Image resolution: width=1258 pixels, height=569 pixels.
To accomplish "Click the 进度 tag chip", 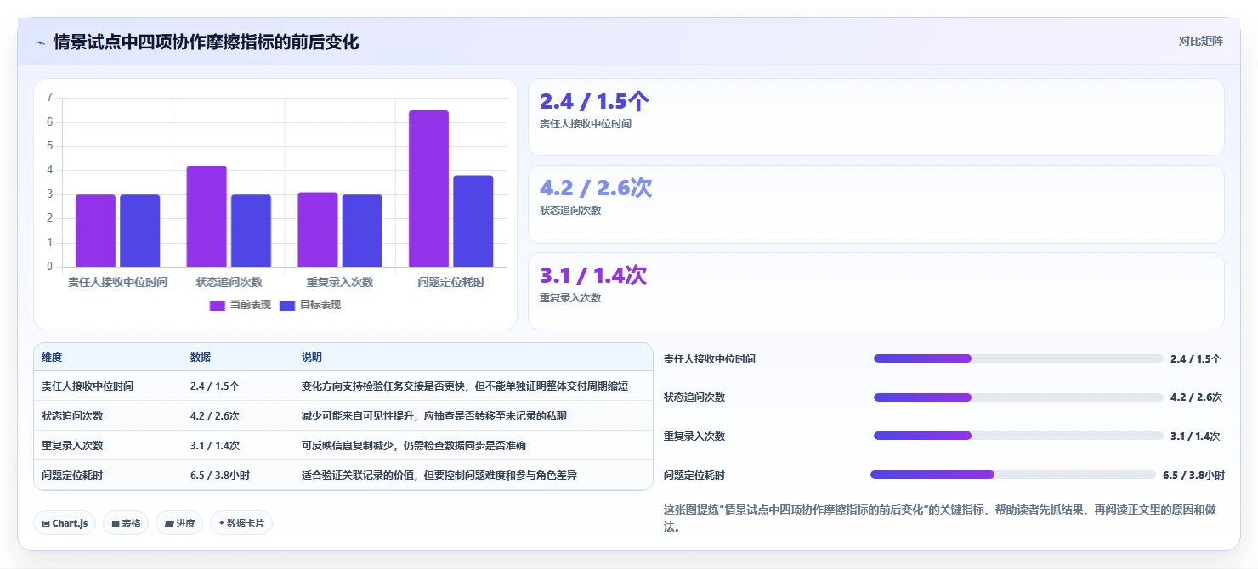I will [180, 523].
